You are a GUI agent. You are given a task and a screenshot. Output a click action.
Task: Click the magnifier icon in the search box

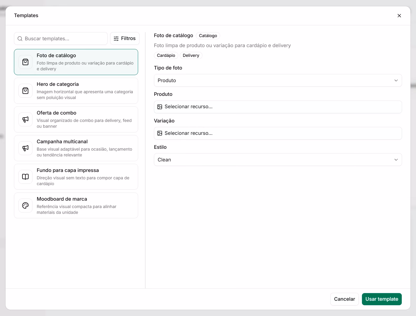20,39
